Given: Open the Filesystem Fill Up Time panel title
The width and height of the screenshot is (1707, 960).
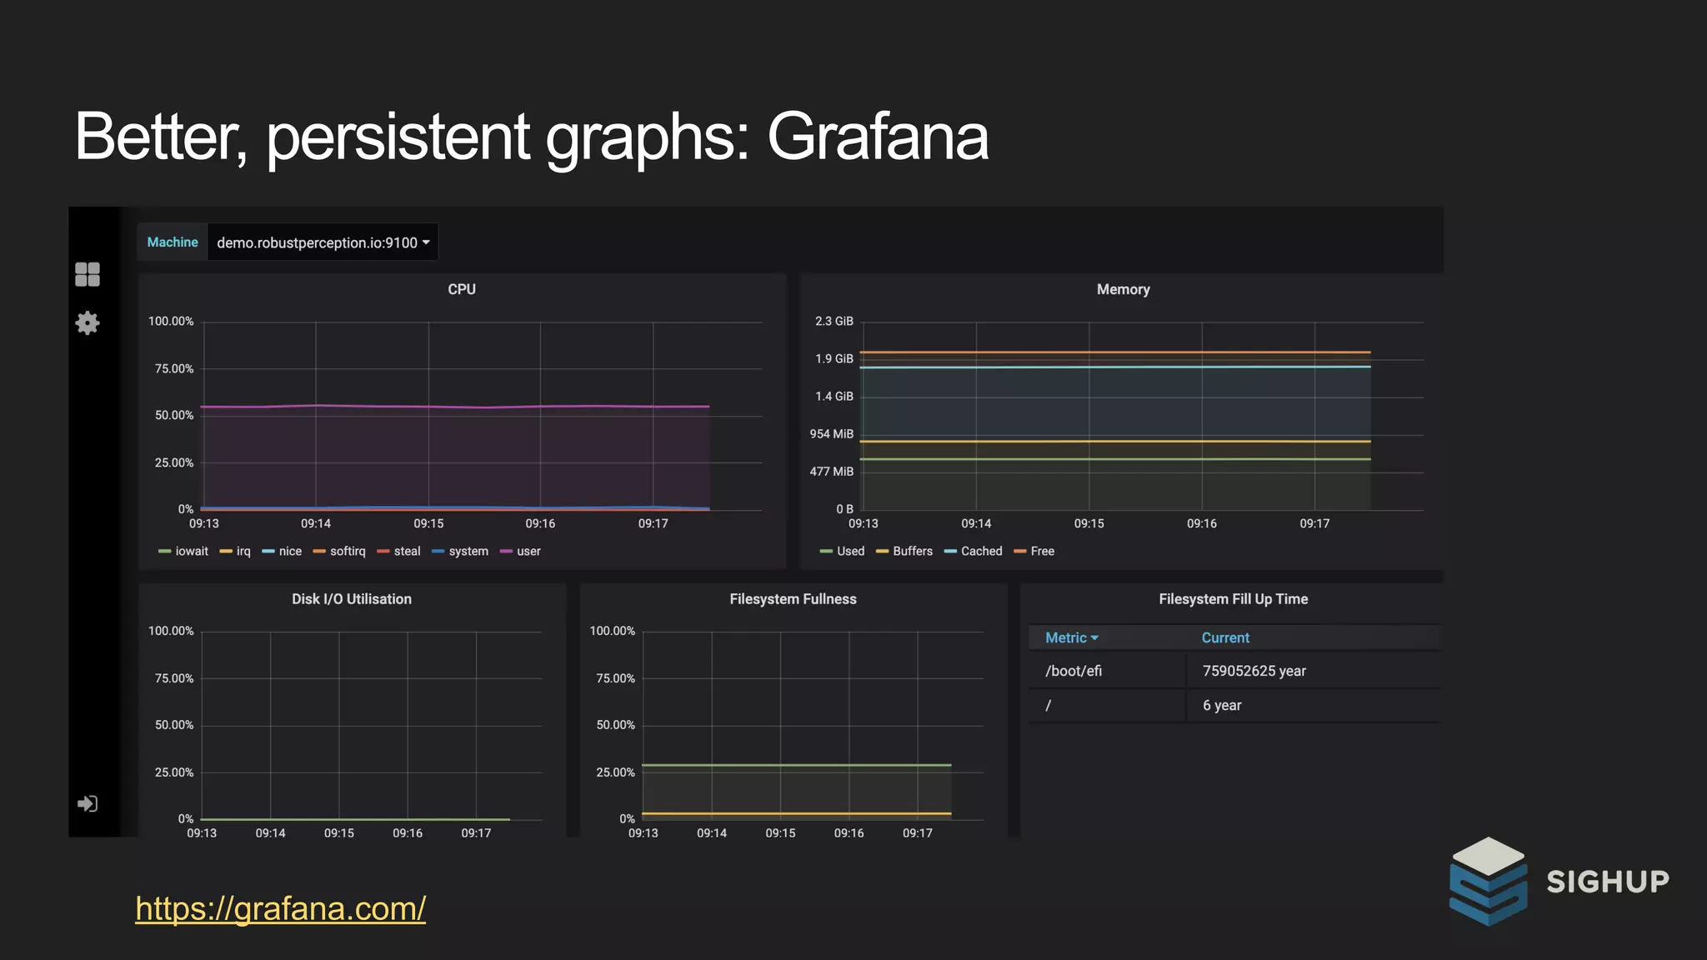Looking at the screenshot, I should [x=1233, y=599].
